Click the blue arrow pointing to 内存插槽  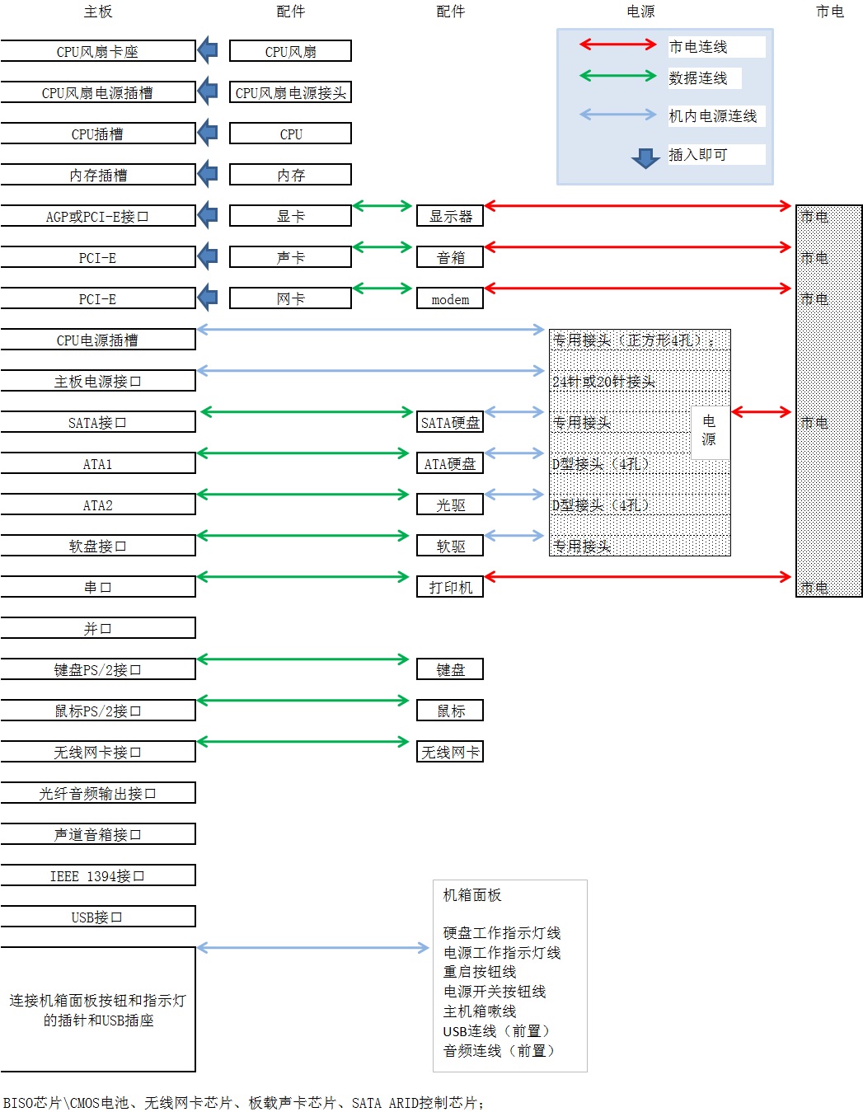click(208, 174)
